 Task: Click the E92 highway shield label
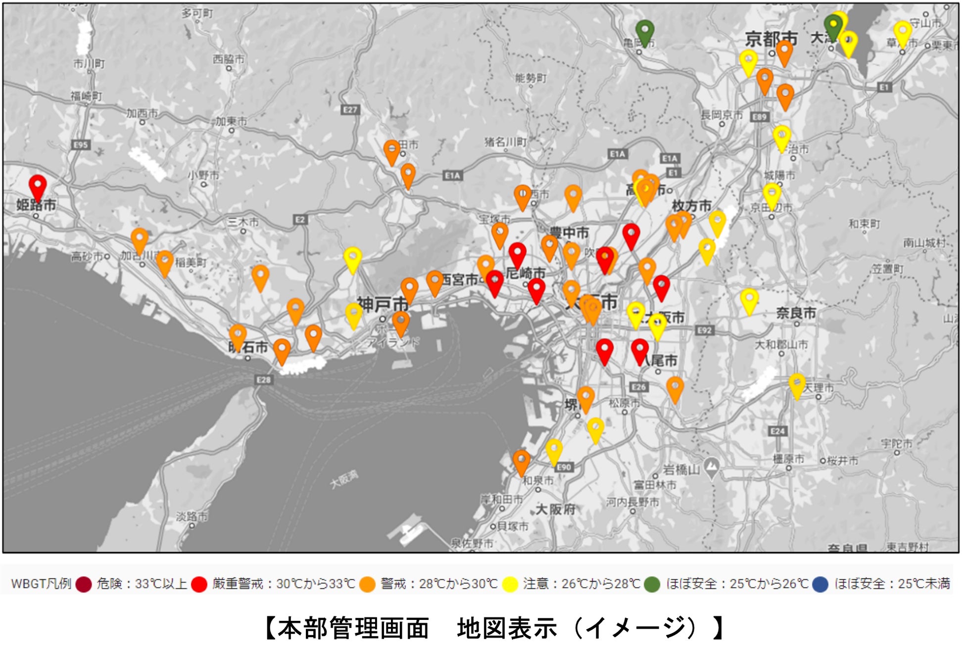tap(704, 330)
